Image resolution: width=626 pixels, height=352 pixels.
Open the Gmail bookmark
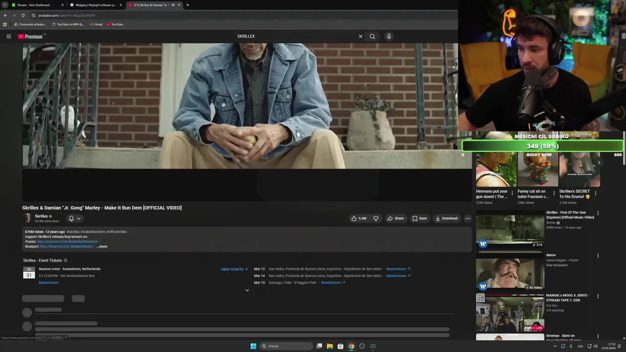click(96, 24)
